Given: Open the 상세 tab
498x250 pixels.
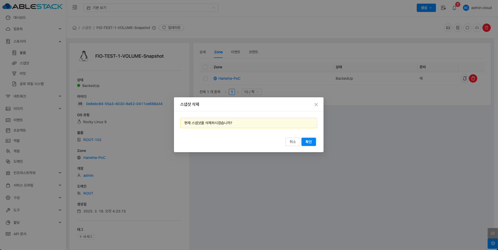Looking at the screenshot, I should (203, 52).
